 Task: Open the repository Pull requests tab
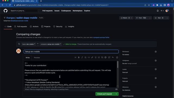[21, 27]
